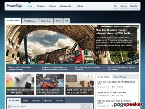Open 'PS4 has sold more than 2.1 million' article
The height and width of the screenshot is (109, 145).
point(114,102)
